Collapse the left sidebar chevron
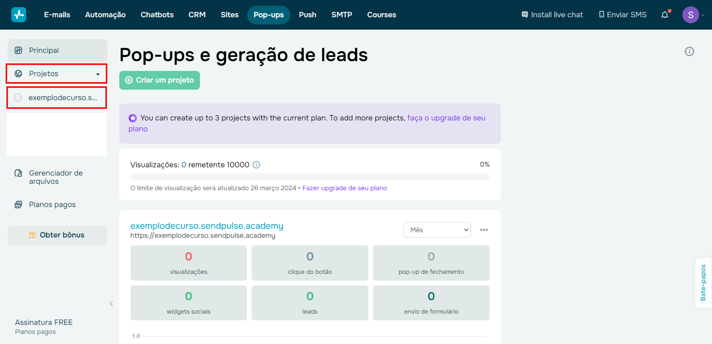The height and width of the screenshot is (344, 712). pyautogui.click(x=111, y=304)
